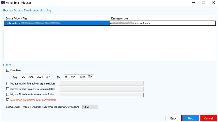
Task: Click the without hierarchy folder name field
Action: coord(101,89)
